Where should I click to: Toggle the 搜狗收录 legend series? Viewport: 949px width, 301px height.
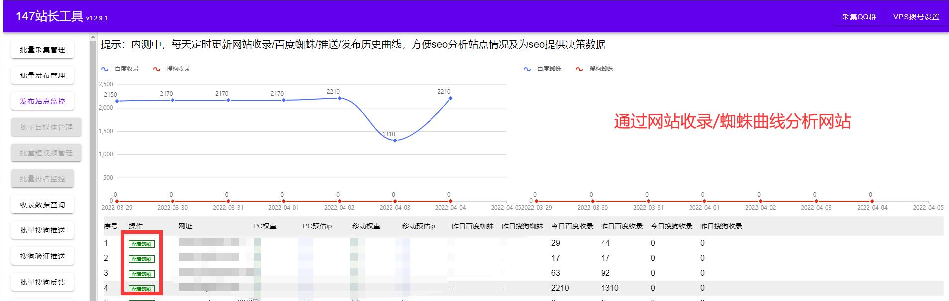coord(172,69)
